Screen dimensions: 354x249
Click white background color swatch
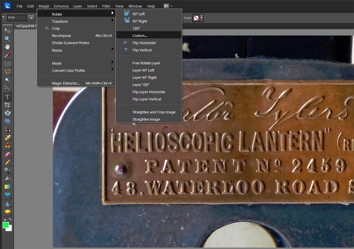[x=10, y=229]
